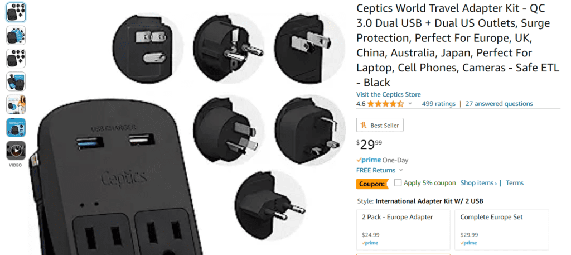Screen dimensions: 571x255
Task: Open the coupon Terms link
Action: tap(515, 183)
